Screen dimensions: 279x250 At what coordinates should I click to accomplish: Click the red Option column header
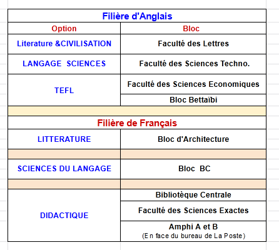pyautogui.click(x=64, y=28)
